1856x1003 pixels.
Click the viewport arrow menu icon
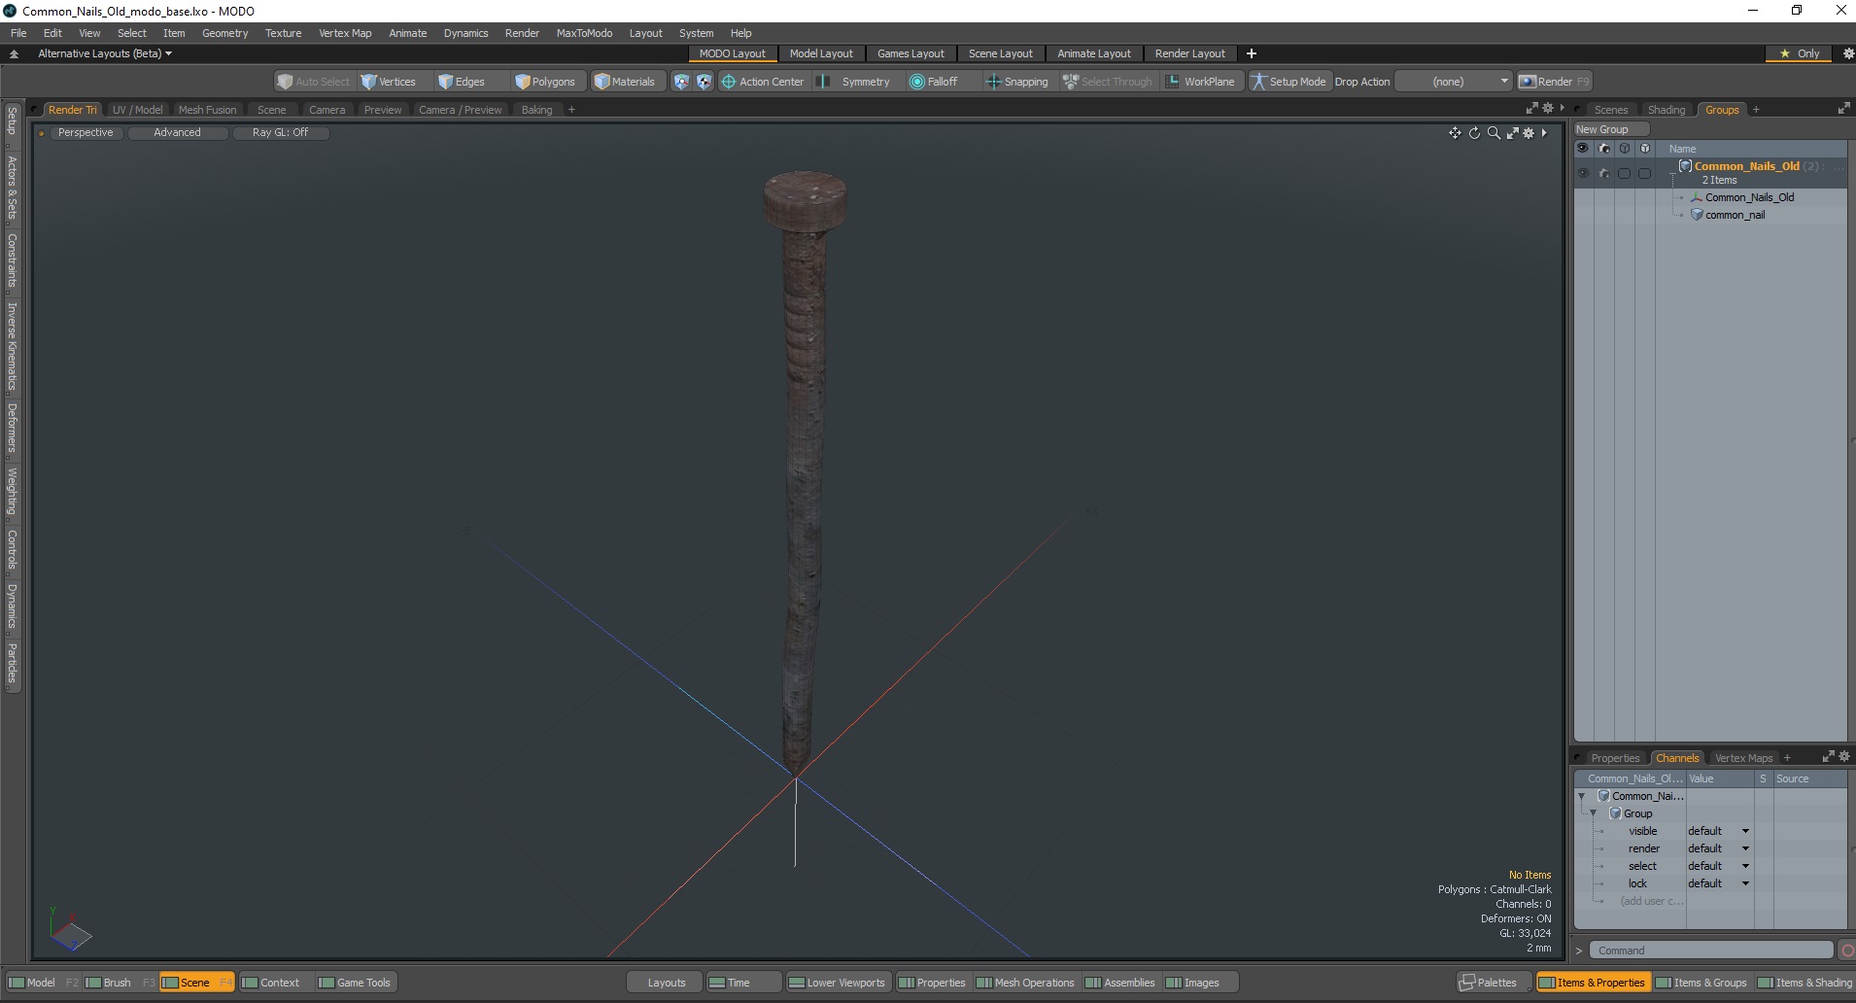(x=1544, y=133)
